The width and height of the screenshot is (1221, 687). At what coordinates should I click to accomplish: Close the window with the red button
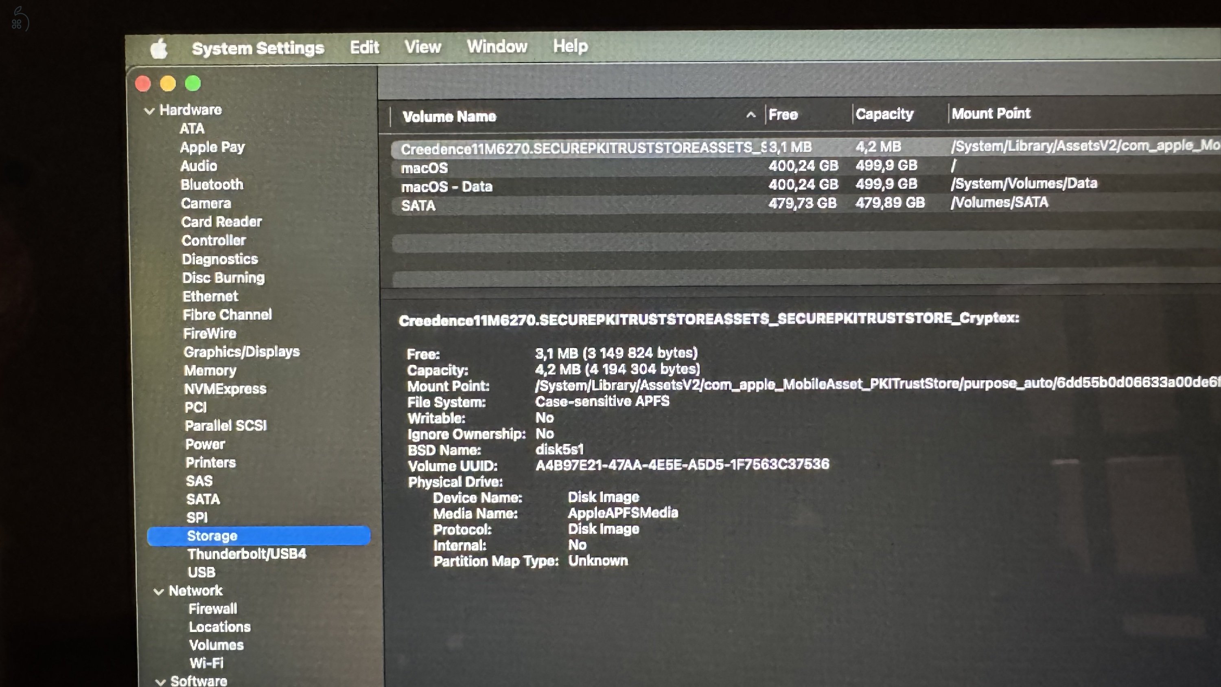tap(143, 84)
